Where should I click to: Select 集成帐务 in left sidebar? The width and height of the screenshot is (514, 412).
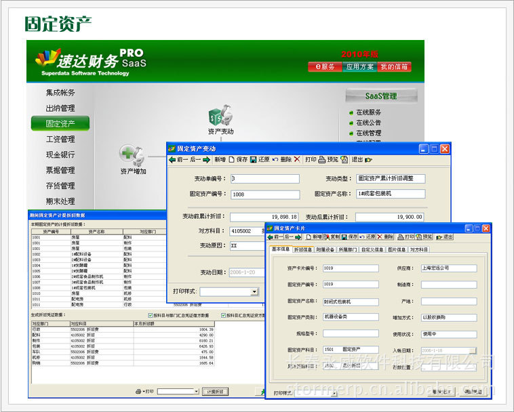point(60,93)
